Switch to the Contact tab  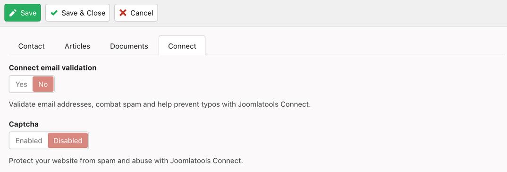[x=31, y=46]
